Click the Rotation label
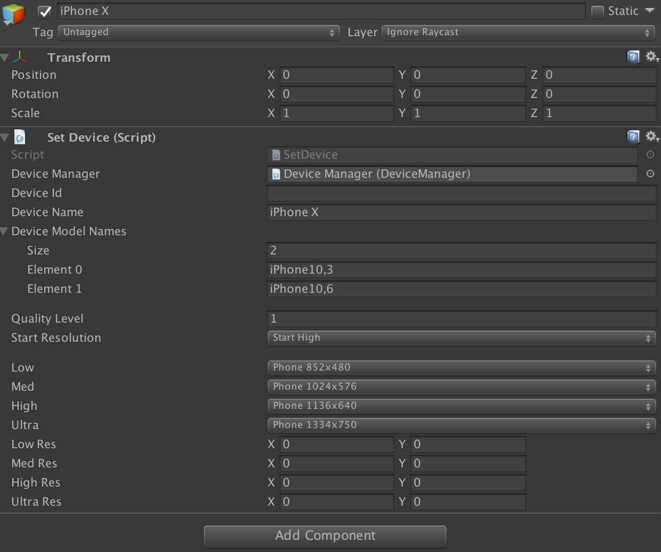This screenshot has width=661, height=552. pos(35,94)
